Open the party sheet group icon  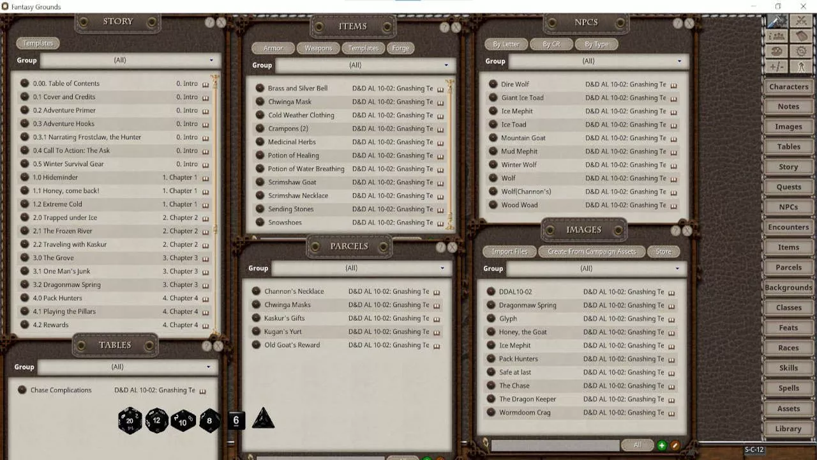pos(777,36)
